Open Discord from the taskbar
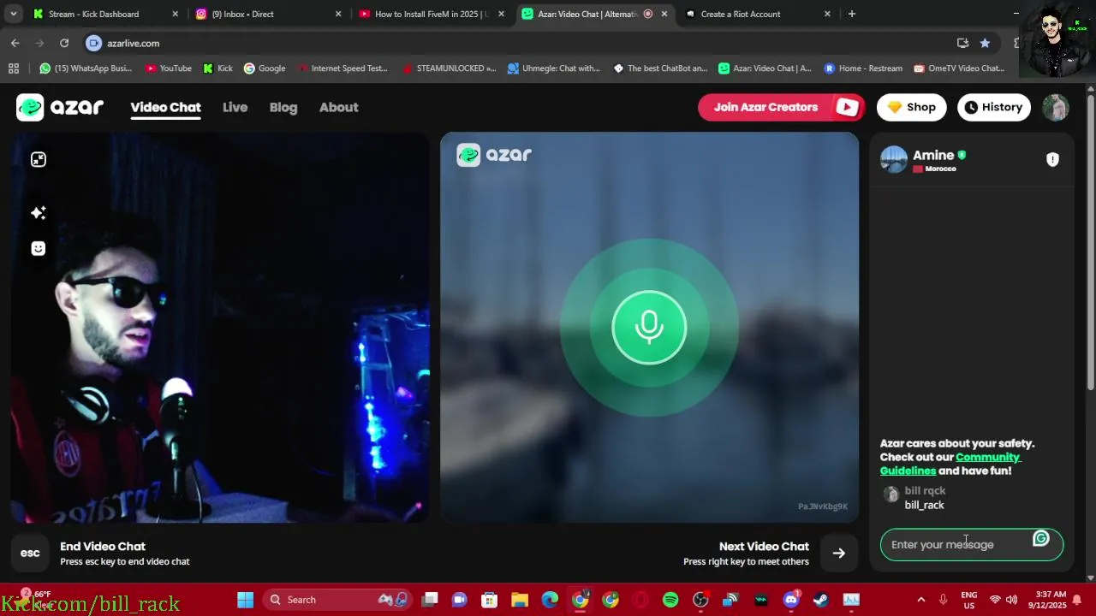The height and width of the screenshot is (616, 1096). pos(790,600)
